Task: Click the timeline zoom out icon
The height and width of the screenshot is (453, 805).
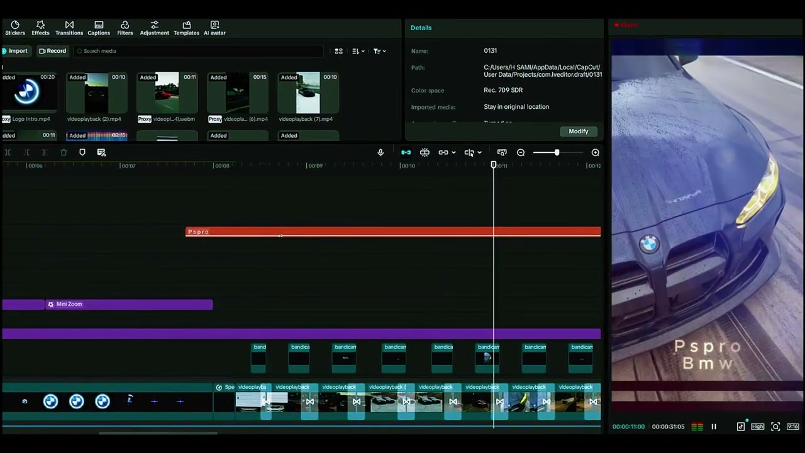Action: point(521,152)
